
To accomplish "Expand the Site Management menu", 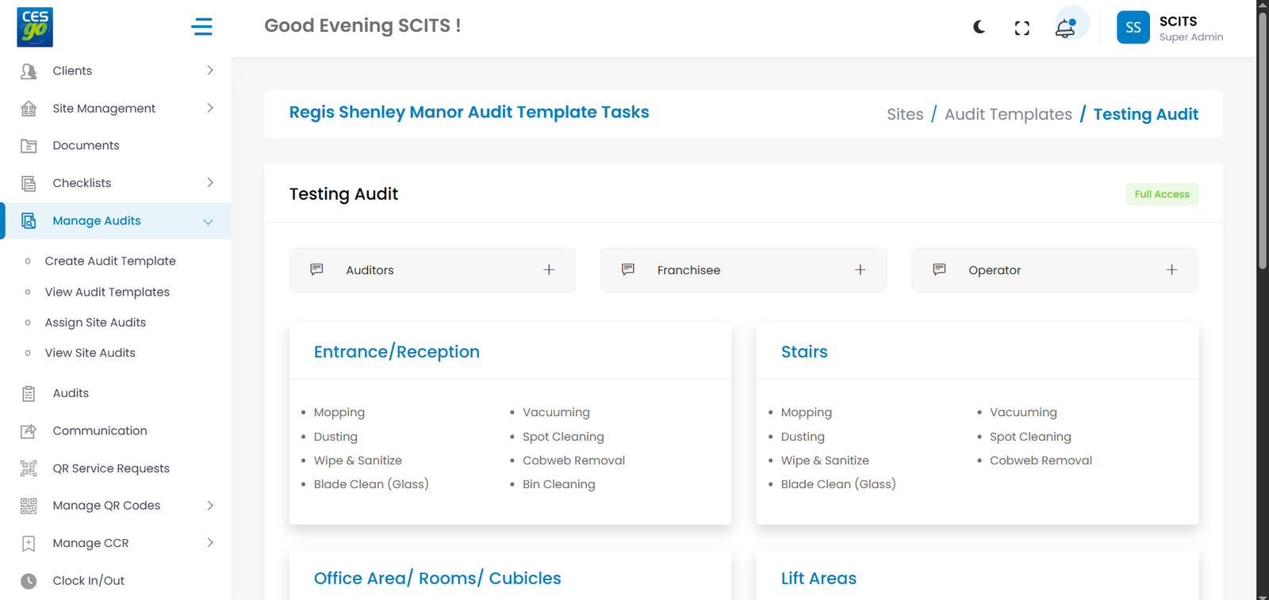I will pos(209,109).
